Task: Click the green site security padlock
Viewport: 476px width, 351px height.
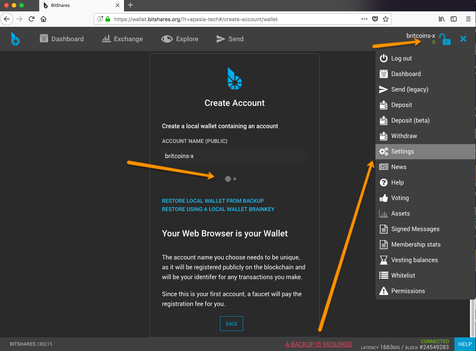Action: click(x=108, y=19)
